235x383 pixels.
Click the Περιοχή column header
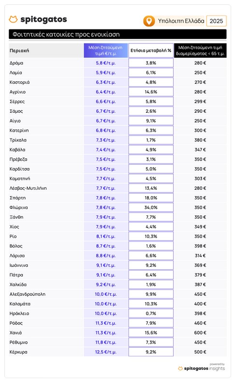[19, 50]
